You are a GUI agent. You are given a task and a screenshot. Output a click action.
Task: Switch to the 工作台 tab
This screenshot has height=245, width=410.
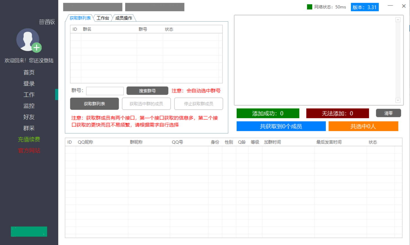[103, 18]
